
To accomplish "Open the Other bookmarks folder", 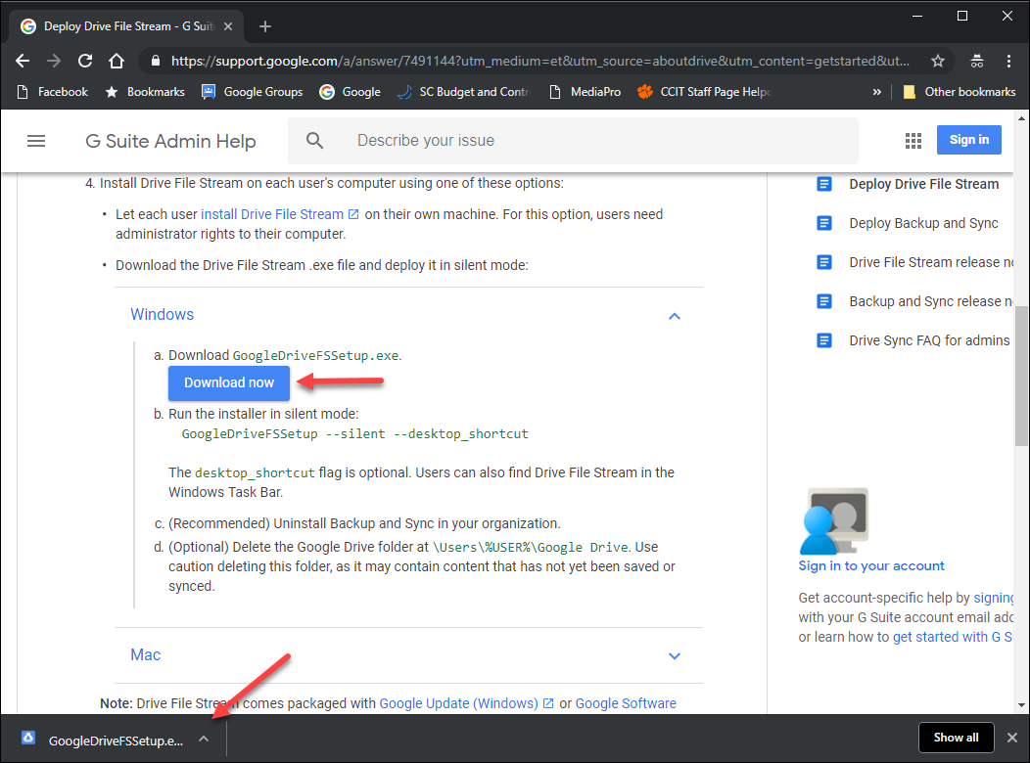I will click(960, 92).
